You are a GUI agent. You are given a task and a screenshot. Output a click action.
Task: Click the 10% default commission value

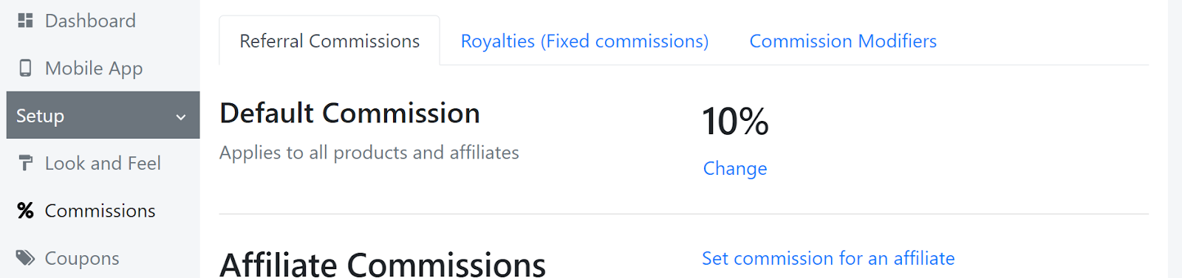point(735,121)
